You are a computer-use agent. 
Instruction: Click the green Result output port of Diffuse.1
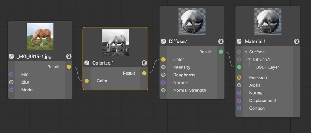[x=221, y=52]
